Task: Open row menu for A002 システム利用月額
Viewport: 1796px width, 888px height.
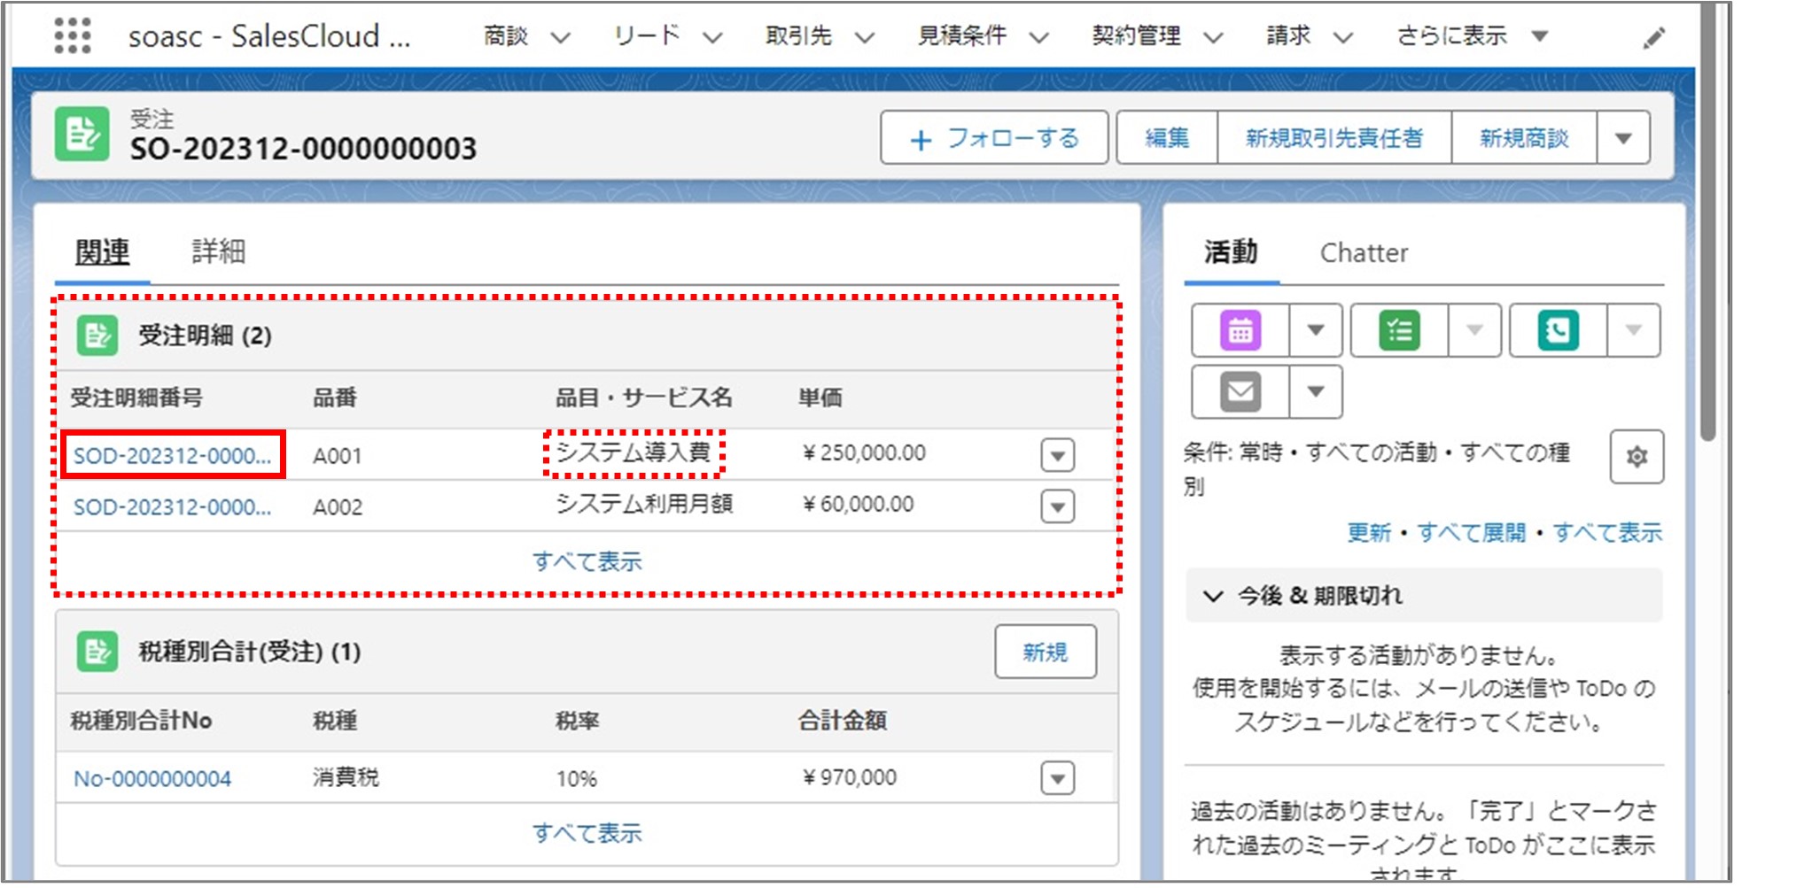Action: click(1057, 506)
